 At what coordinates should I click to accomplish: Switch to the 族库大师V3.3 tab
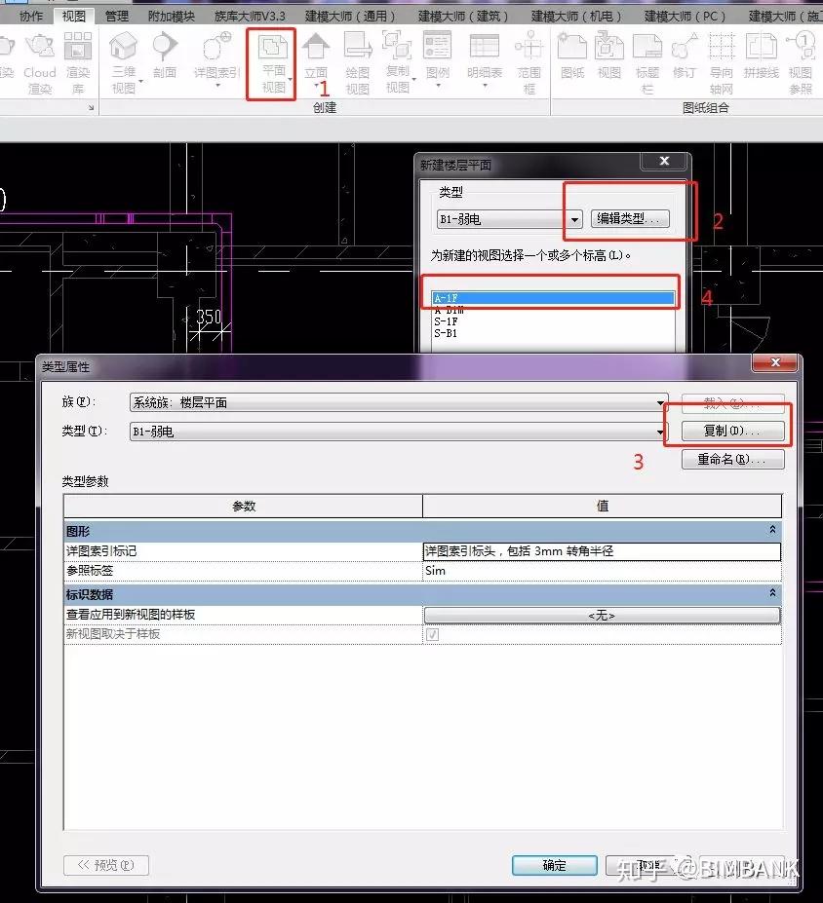click(x=250, y=17)
